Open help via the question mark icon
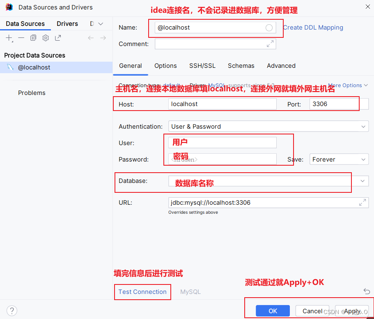The width and height of the screenshot is (374, 319). pos(12,311)
